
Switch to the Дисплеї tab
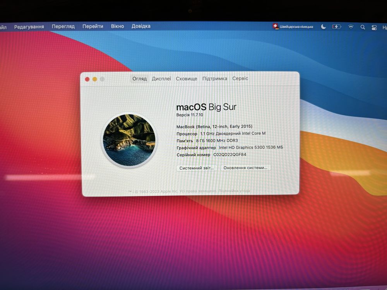click(161, 78)
